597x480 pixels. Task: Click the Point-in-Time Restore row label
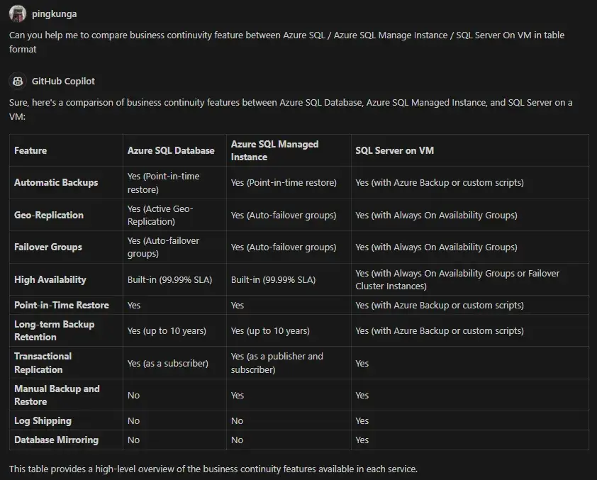point(62,306)
